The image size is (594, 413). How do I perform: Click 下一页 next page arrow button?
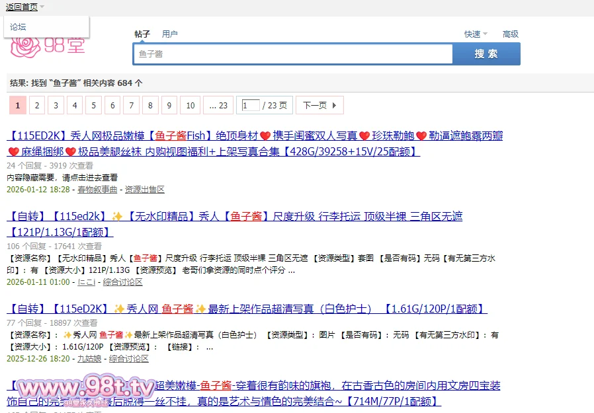coord(320,106)
